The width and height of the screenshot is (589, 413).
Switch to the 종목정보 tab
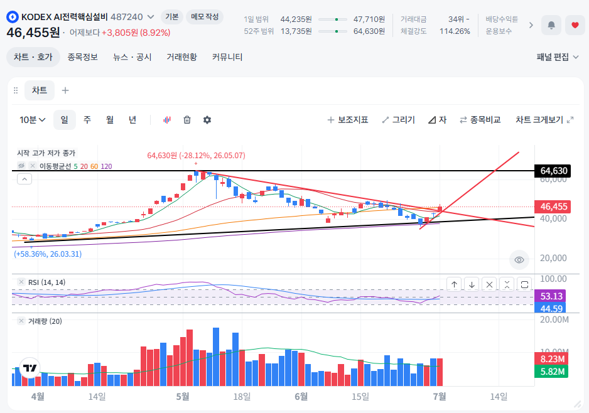pyautogui.click(x=83, y=57)
